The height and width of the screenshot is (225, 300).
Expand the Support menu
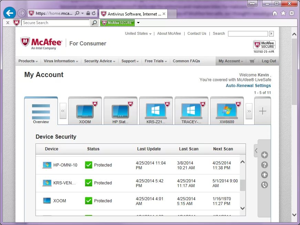point(130,61)
